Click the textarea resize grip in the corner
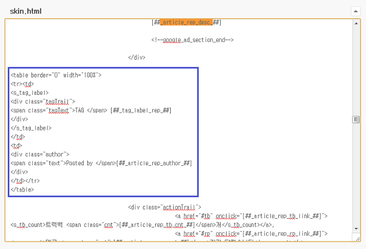 tap(358, 239)
